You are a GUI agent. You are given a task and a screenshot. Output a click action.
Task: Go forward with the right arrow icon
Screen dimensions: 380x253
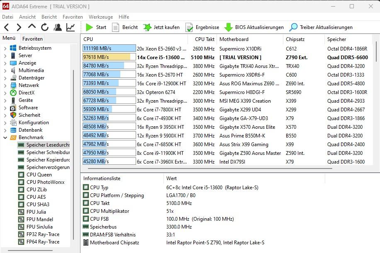(x=19, y=27)
